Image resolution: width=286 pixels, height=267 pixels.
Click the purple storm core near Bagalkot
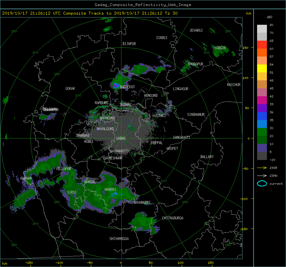(x=116, y=85)
